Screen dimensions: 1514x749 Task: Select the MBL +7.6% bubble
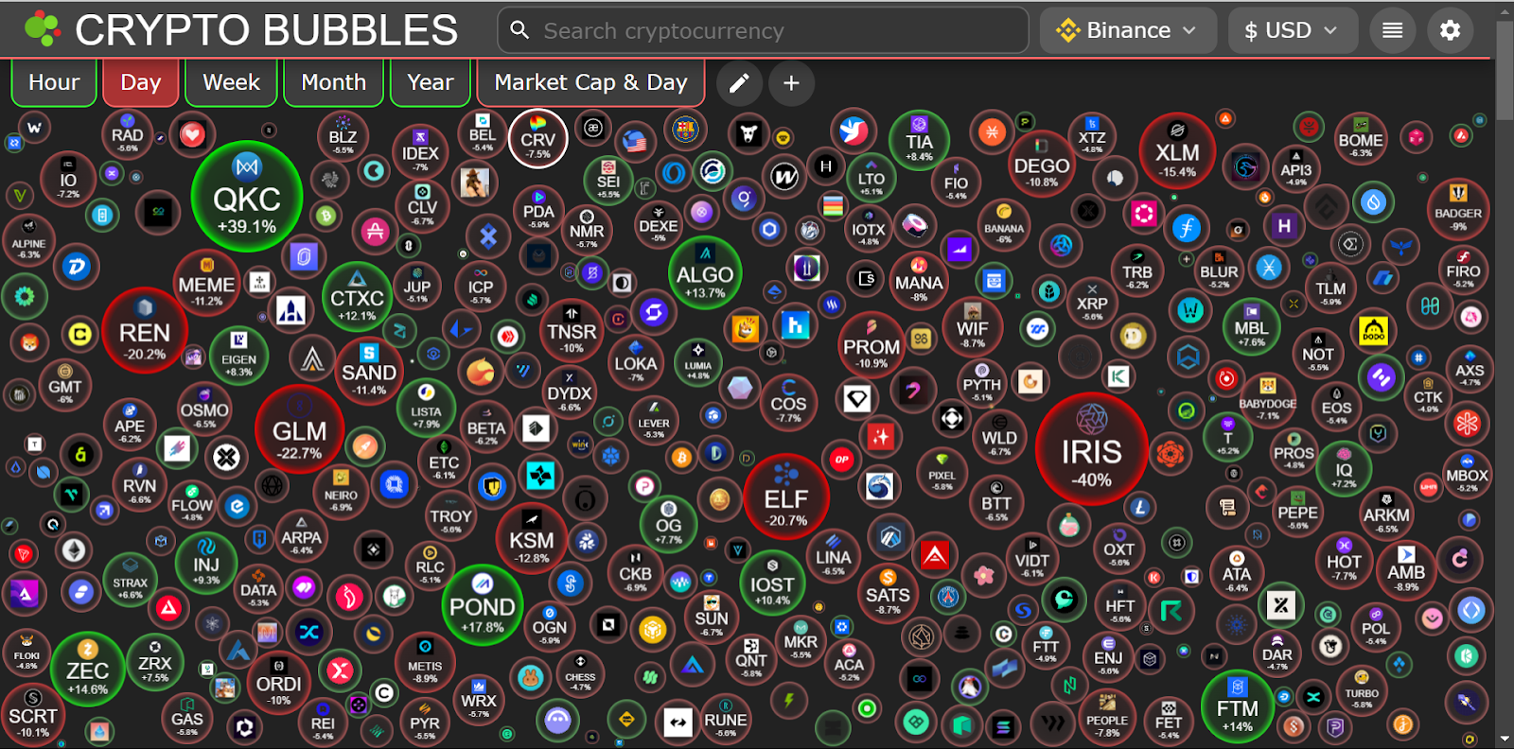[1251, 326]
